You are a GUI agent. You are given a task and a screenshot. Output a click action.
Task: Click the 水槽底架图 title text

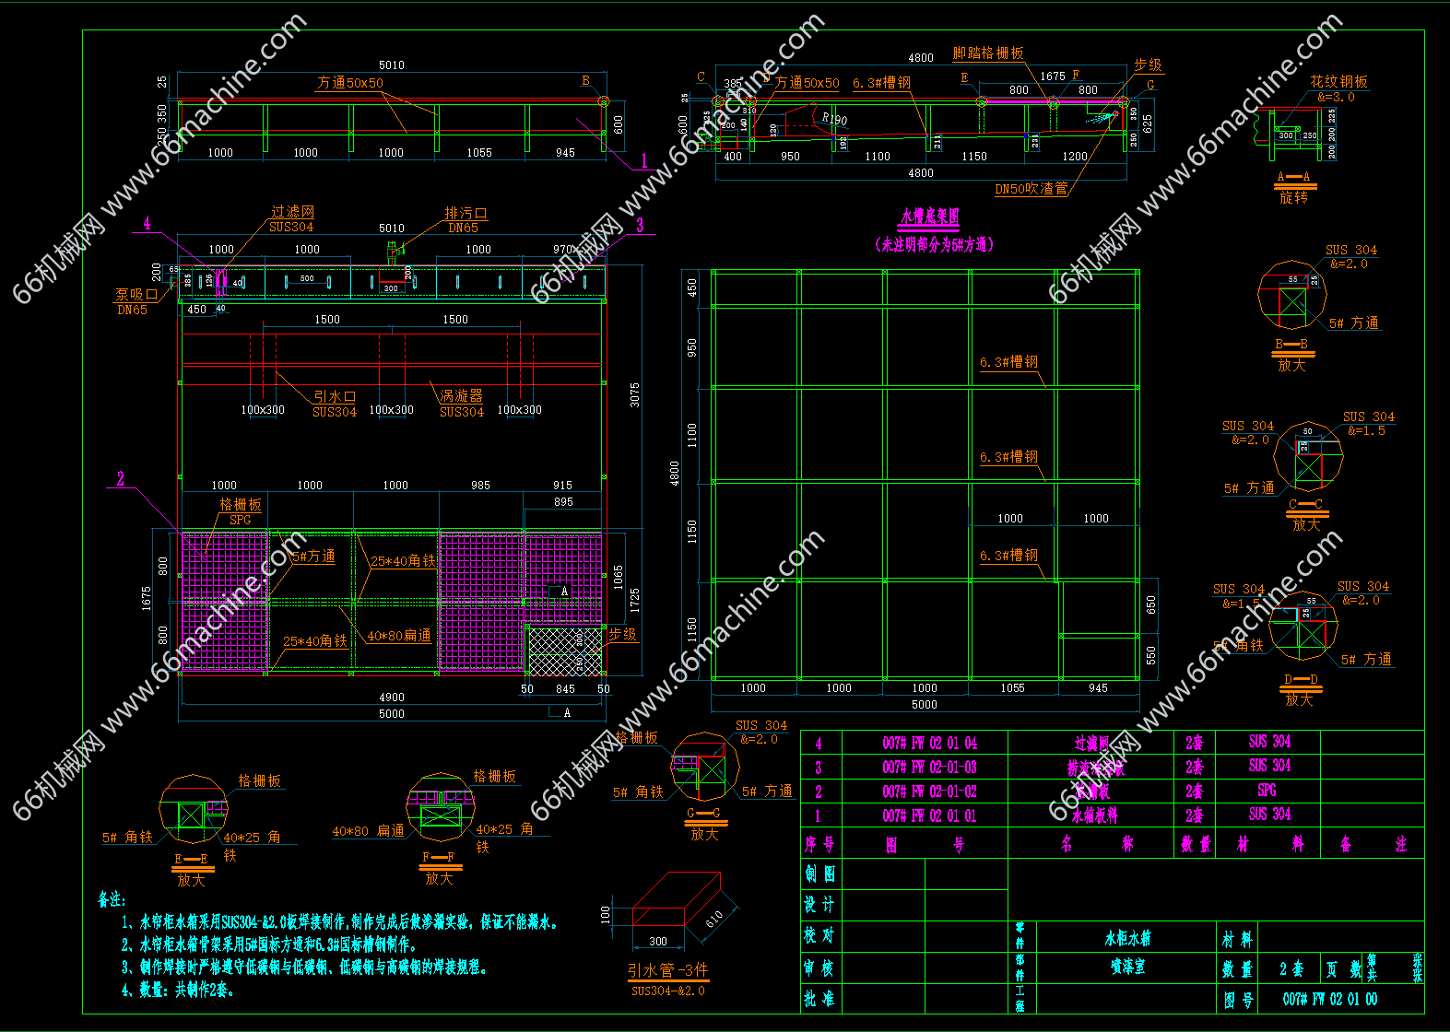[x=930, y=217]
